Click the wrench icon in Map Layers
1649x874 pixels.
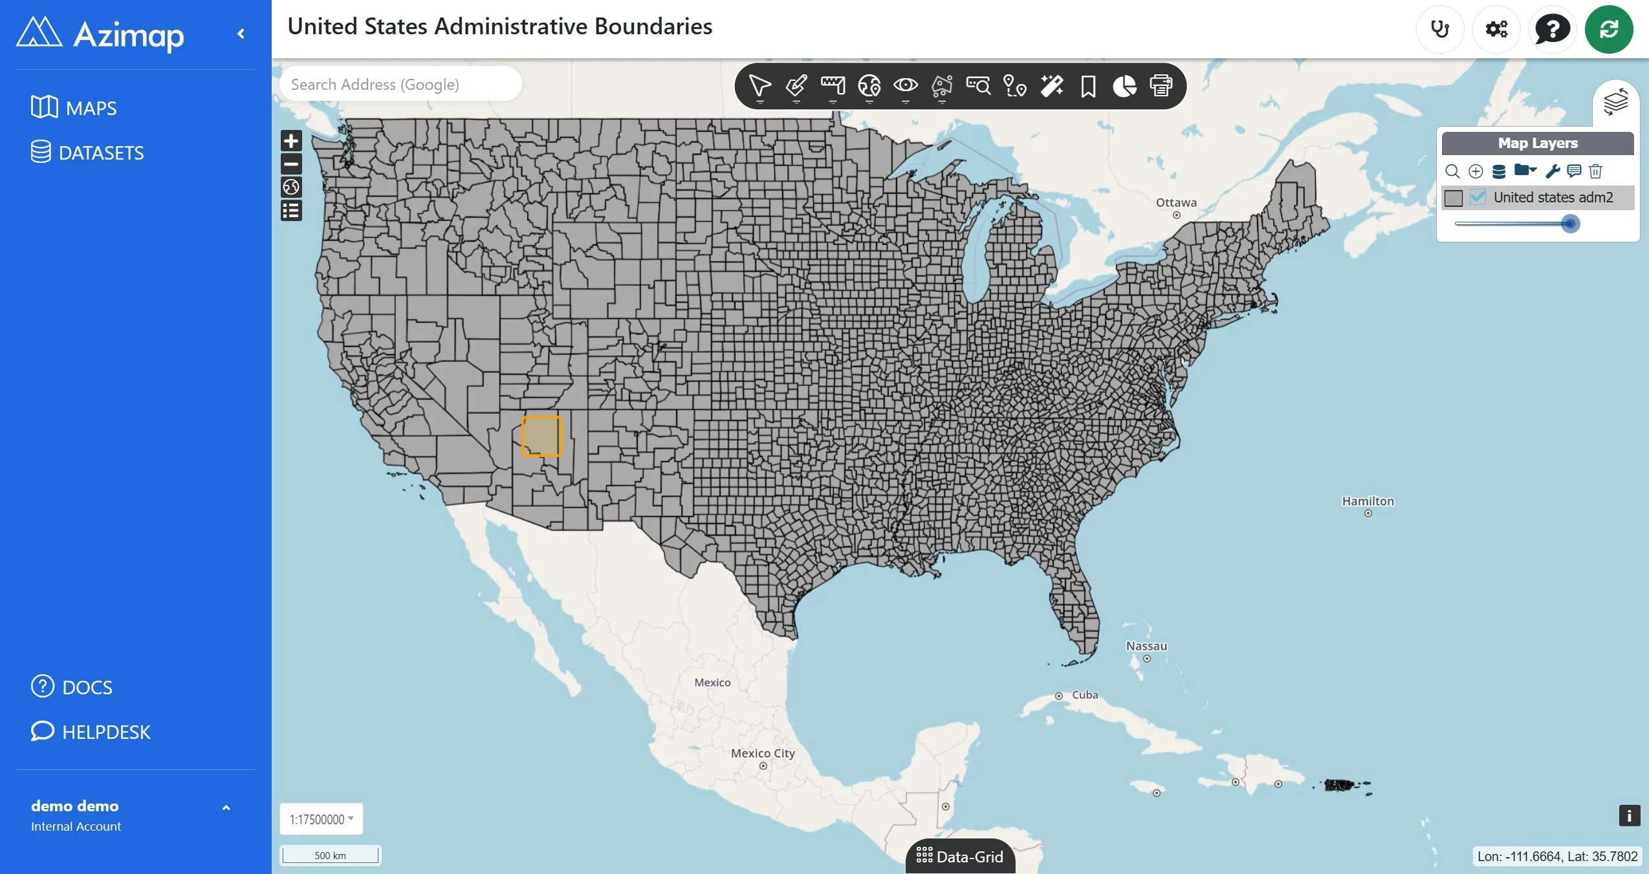tap(1553, 171)
